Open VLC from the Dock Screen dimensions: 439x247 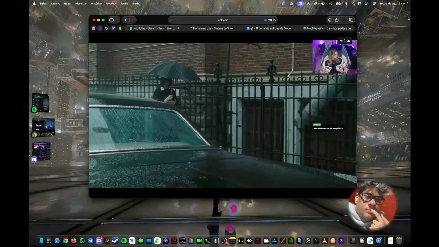(324, 241)
